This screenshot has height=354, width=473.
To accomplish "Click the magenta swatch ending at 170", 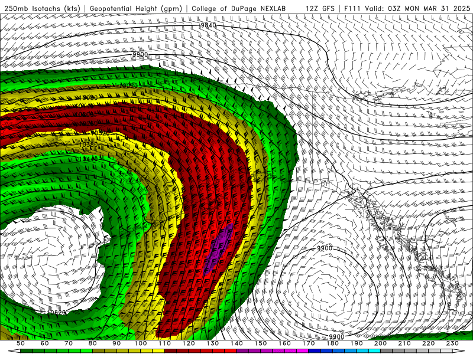I will click(x=302, y=351).
